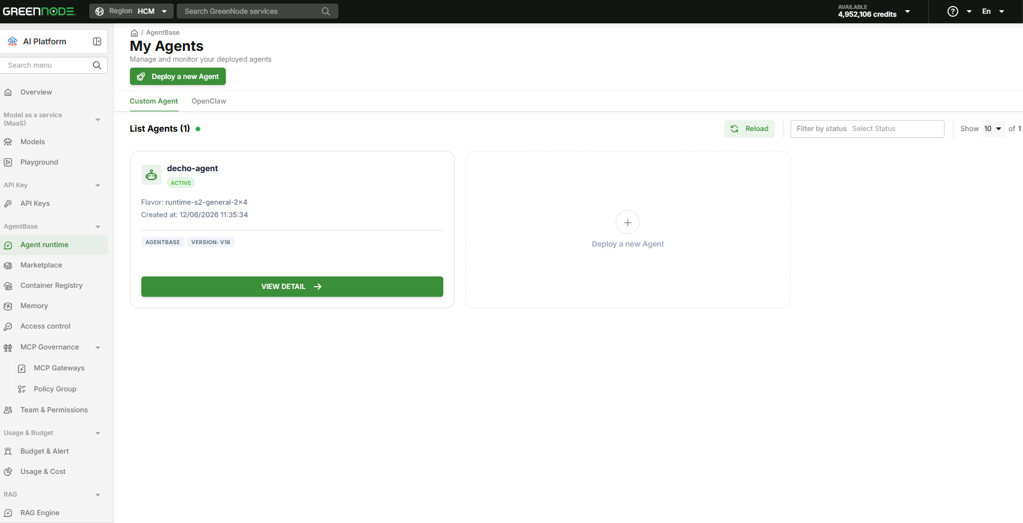Click the decho-agent robot icon
This screenshot has width=1023, height=523.
[152, 175]
